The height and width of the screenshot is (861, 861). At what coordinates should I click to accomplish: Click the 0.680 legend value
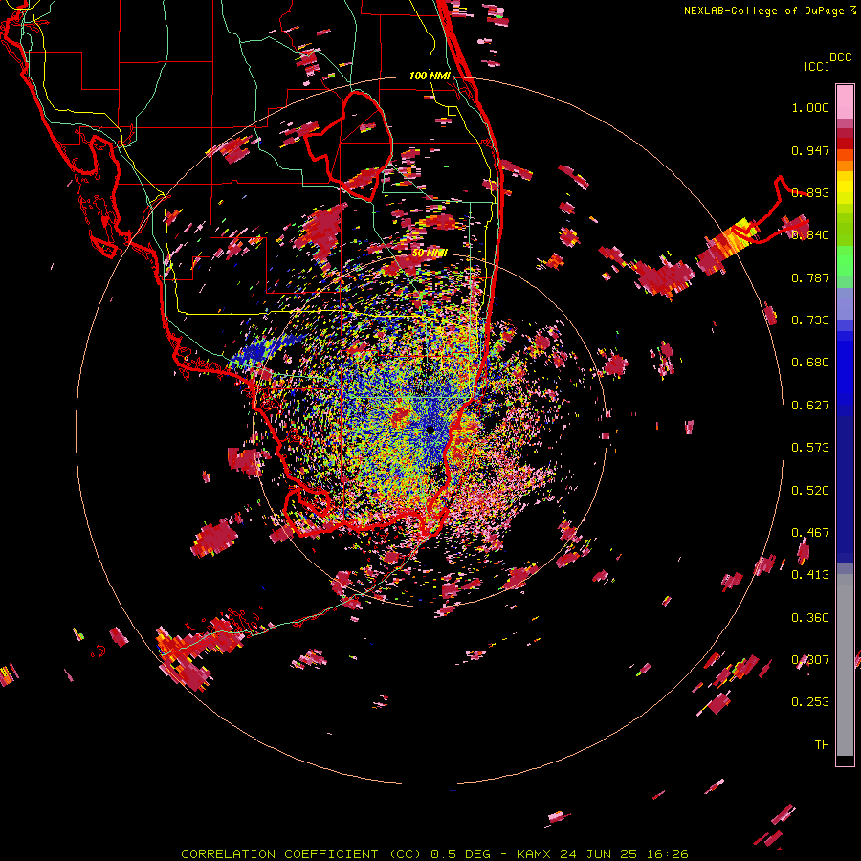pyautogui.click(x=810, y=363)
